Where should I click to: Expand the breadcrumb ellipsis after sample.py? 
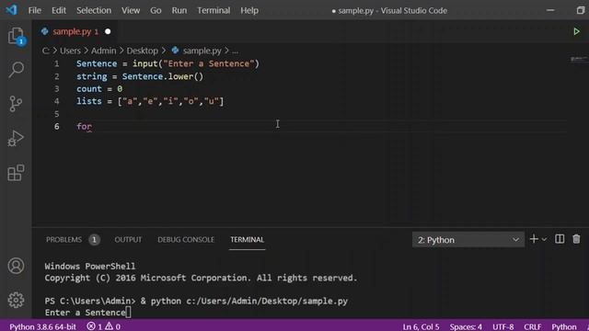coord(236,51)
